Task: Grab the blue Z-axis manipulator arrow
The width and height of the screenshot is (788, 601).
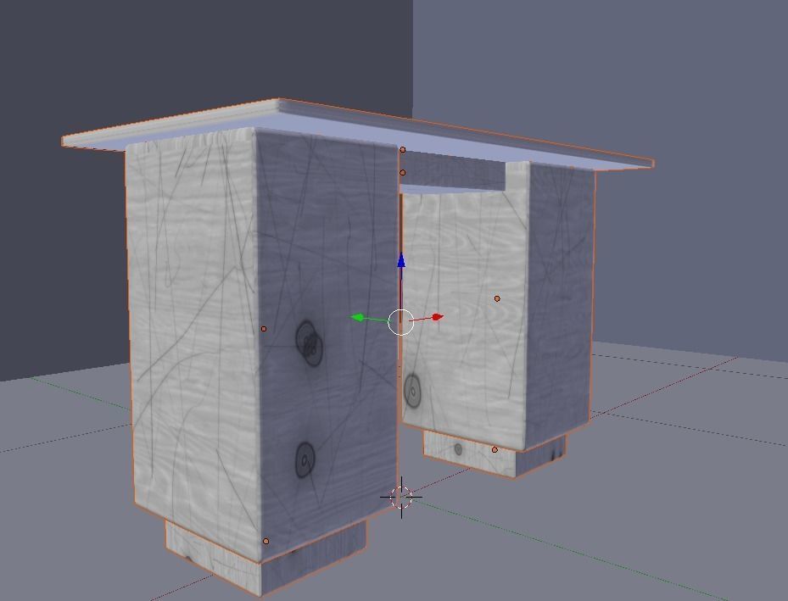Action: point(401,260)
